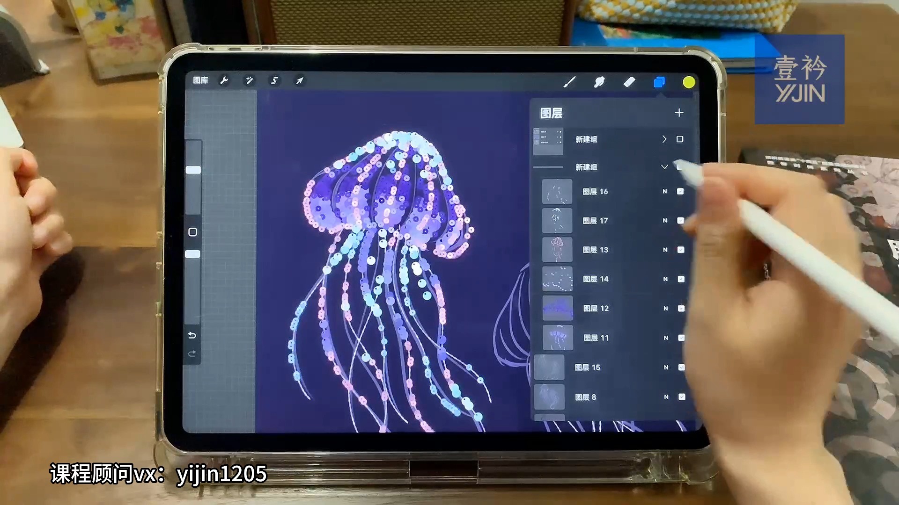The height and width of the screenshot is (505, 899).
Task: Toggle visibility of 图层 16
Action: pyautogui.click(x=680, y=192)
